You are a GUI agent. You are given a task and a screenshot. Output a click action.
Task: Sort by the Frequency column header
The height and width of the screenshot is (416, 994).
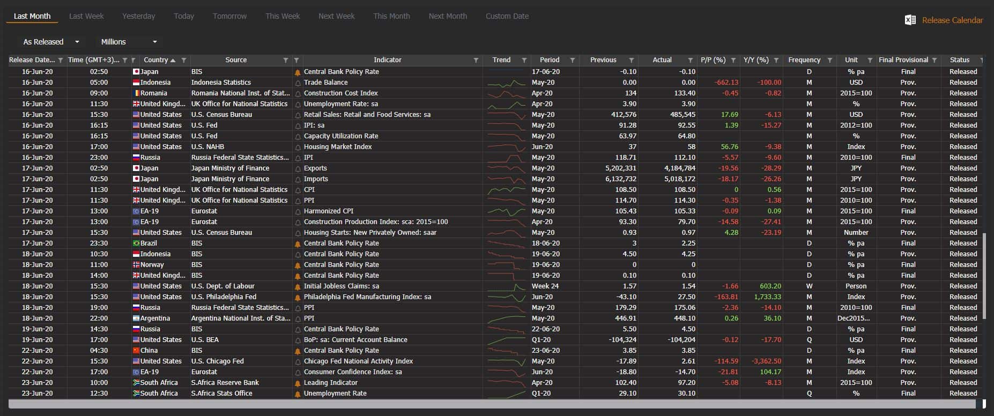[804, 60]
